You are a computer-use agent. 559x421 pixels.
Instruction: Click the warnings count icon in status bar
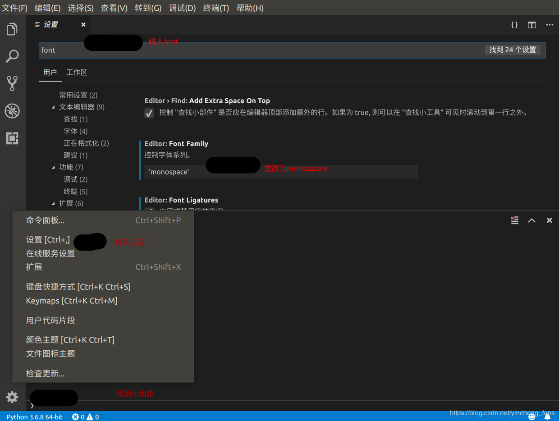tap(92, 417)
